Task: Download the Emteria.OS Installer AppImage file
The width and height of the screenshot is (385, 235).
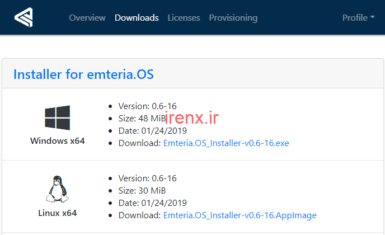Action: [240, 215]
